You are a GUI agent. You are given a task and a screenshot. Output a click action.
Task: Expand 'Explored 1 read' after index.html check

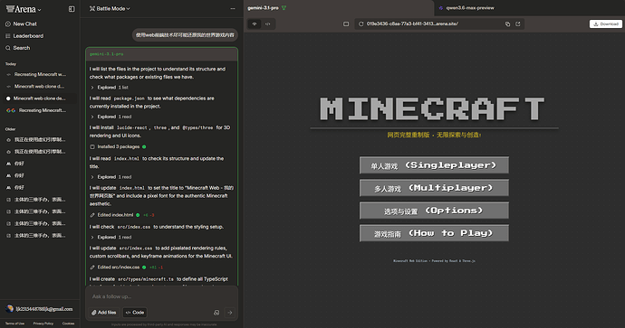pyautogui.click(x=111, y=177)
